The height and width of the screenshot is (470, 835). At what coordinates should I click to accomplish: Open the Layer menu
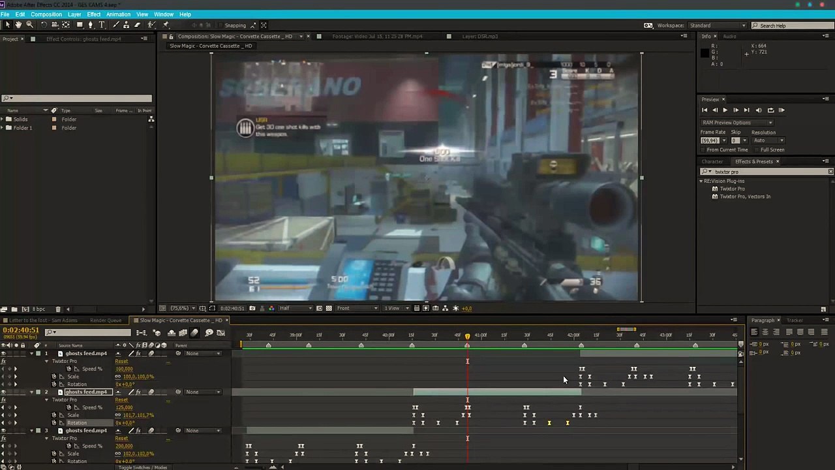click(x=74, y=14)
